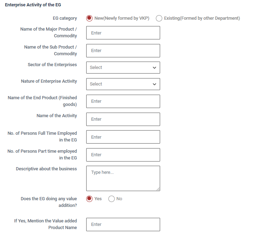
Task: Select Yes for value addition
Action: 89,199
